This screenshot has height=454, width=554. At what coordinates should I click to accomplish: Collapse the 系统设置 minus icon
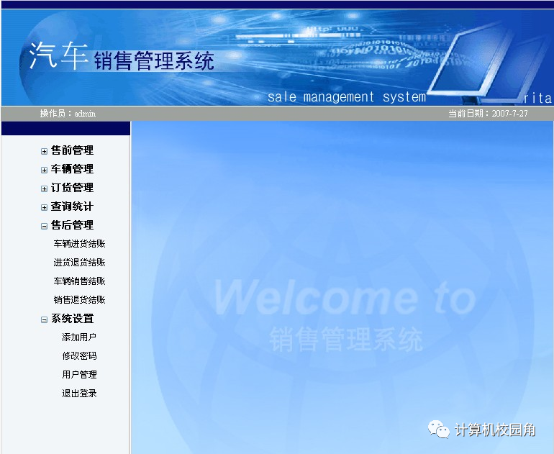point(44,319)
